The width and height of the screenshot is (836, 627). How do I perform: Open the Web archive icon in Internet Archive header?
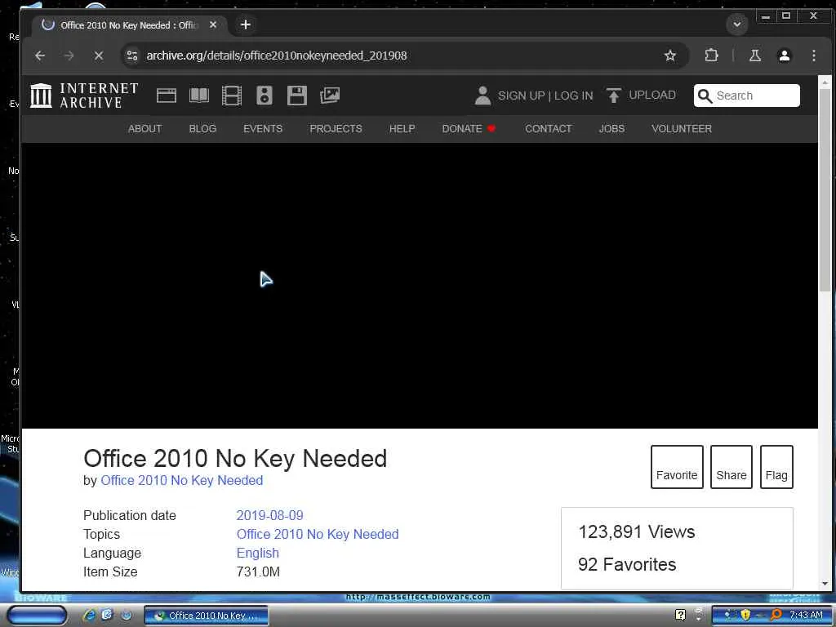[167, 96]
